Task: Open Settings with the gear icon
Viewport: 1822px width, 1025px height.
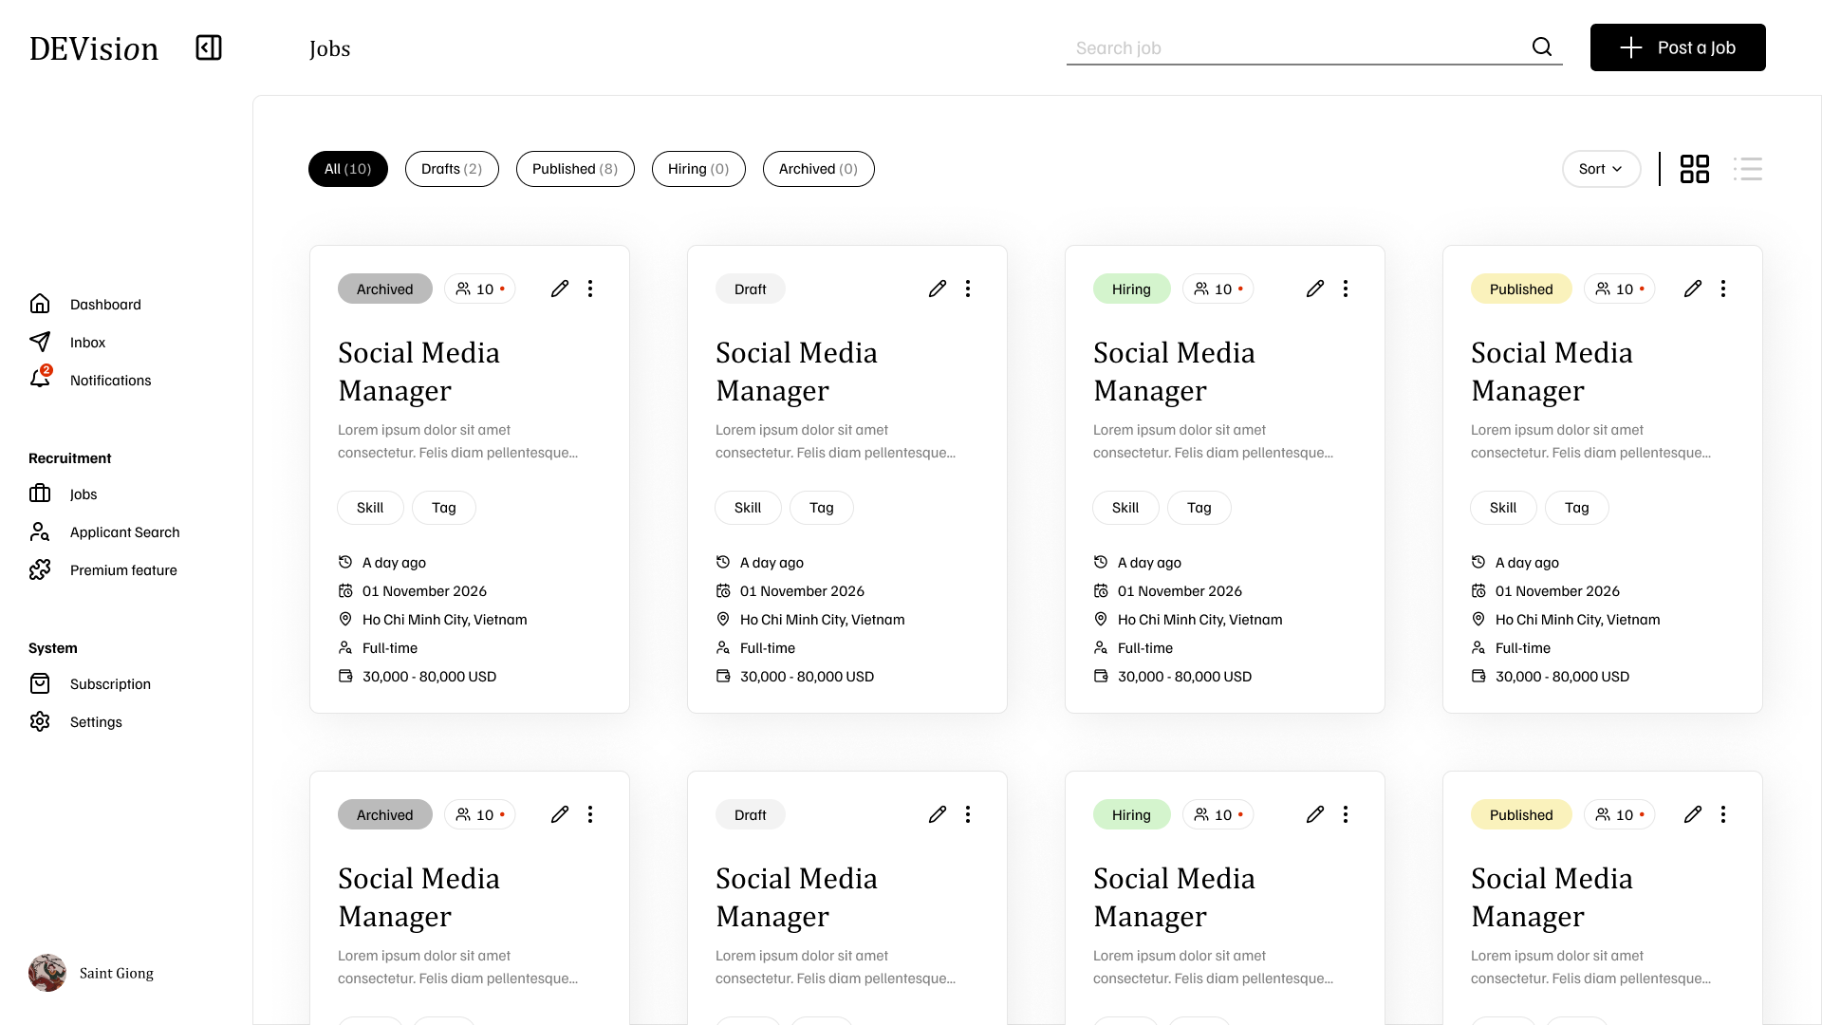Action: [39, 721]
